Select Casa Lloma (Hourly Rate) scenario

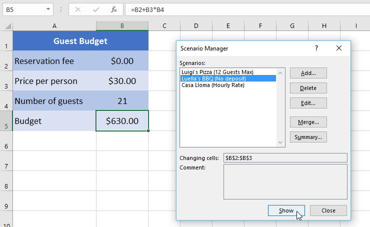(x=212, y=85)
